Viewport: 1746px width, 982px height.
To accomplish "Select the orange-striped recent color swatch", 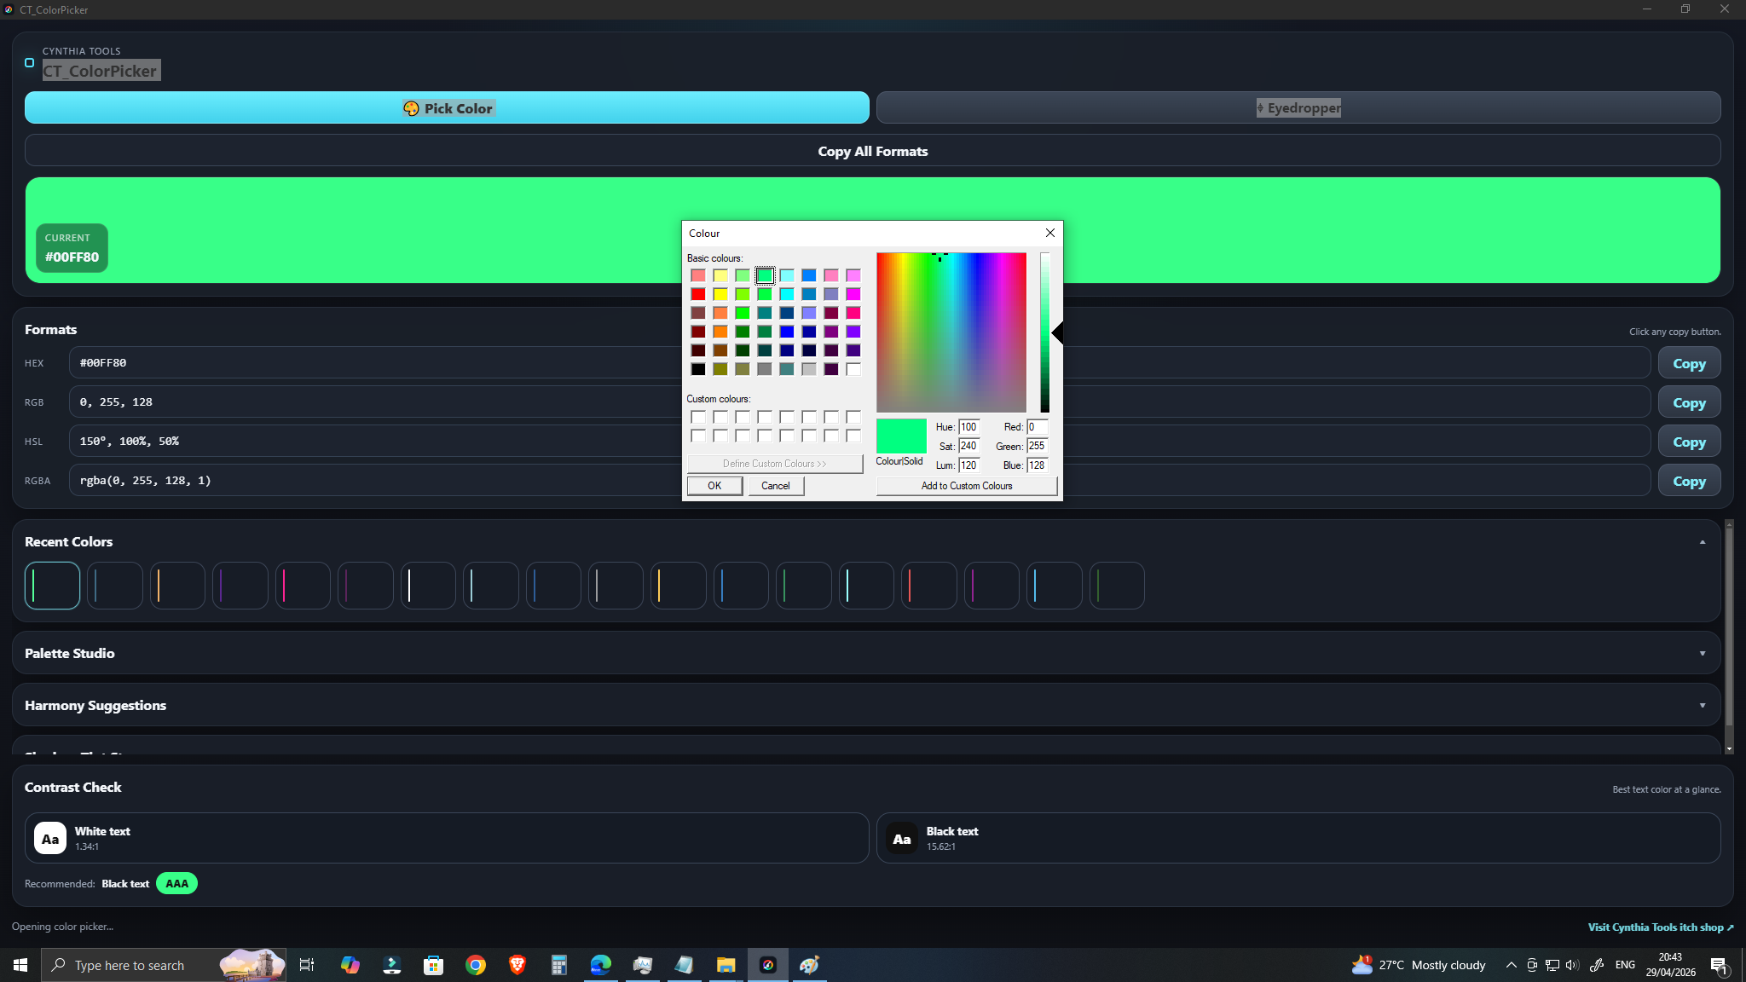I will pos(177,586).
